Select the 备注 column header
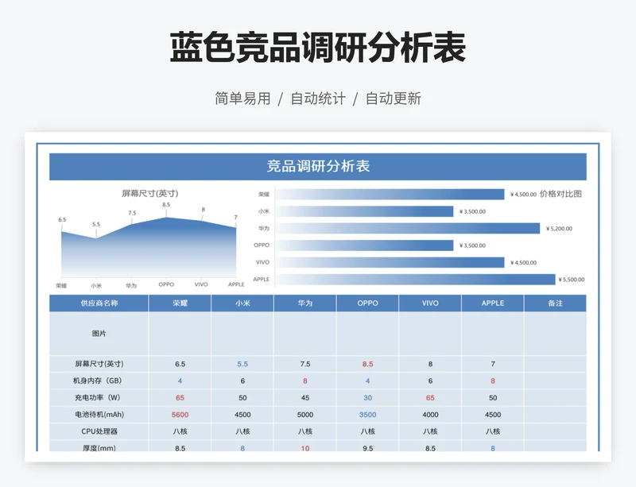Image resolution: width=636 pixels, height=487 pixels. click(x=555, y=303)
